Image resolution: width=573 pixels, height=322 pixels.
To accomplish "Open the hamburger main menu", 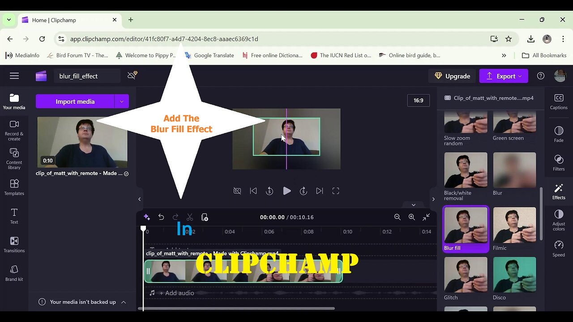I will 14,76.
